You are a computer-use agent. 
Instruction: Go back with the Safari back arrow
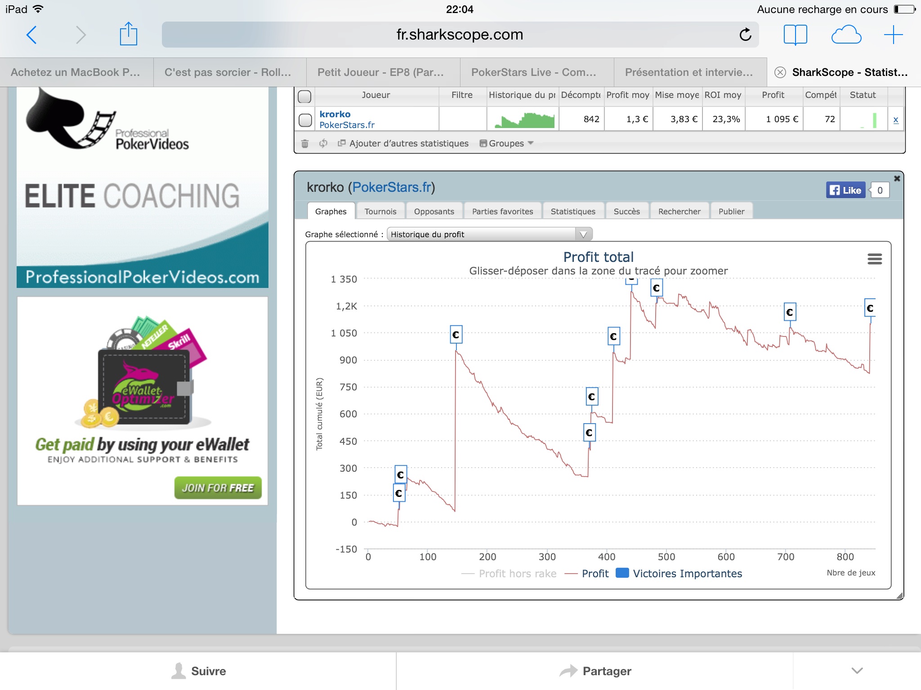[31, 35]
